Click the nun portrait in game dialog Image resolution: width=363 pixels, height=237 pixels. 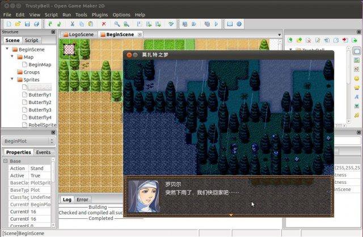pyautogui.click(x=143, y=196)
